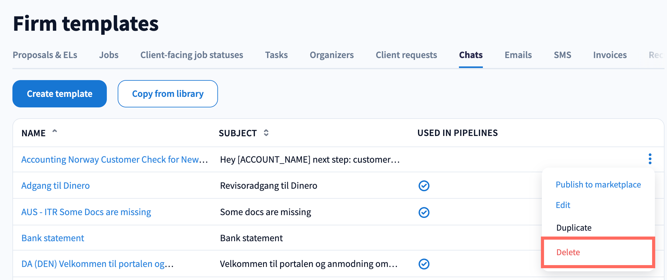Open the Proposals & ELs tab
This screenshot has height=280, width=667.
pos(45,55)
